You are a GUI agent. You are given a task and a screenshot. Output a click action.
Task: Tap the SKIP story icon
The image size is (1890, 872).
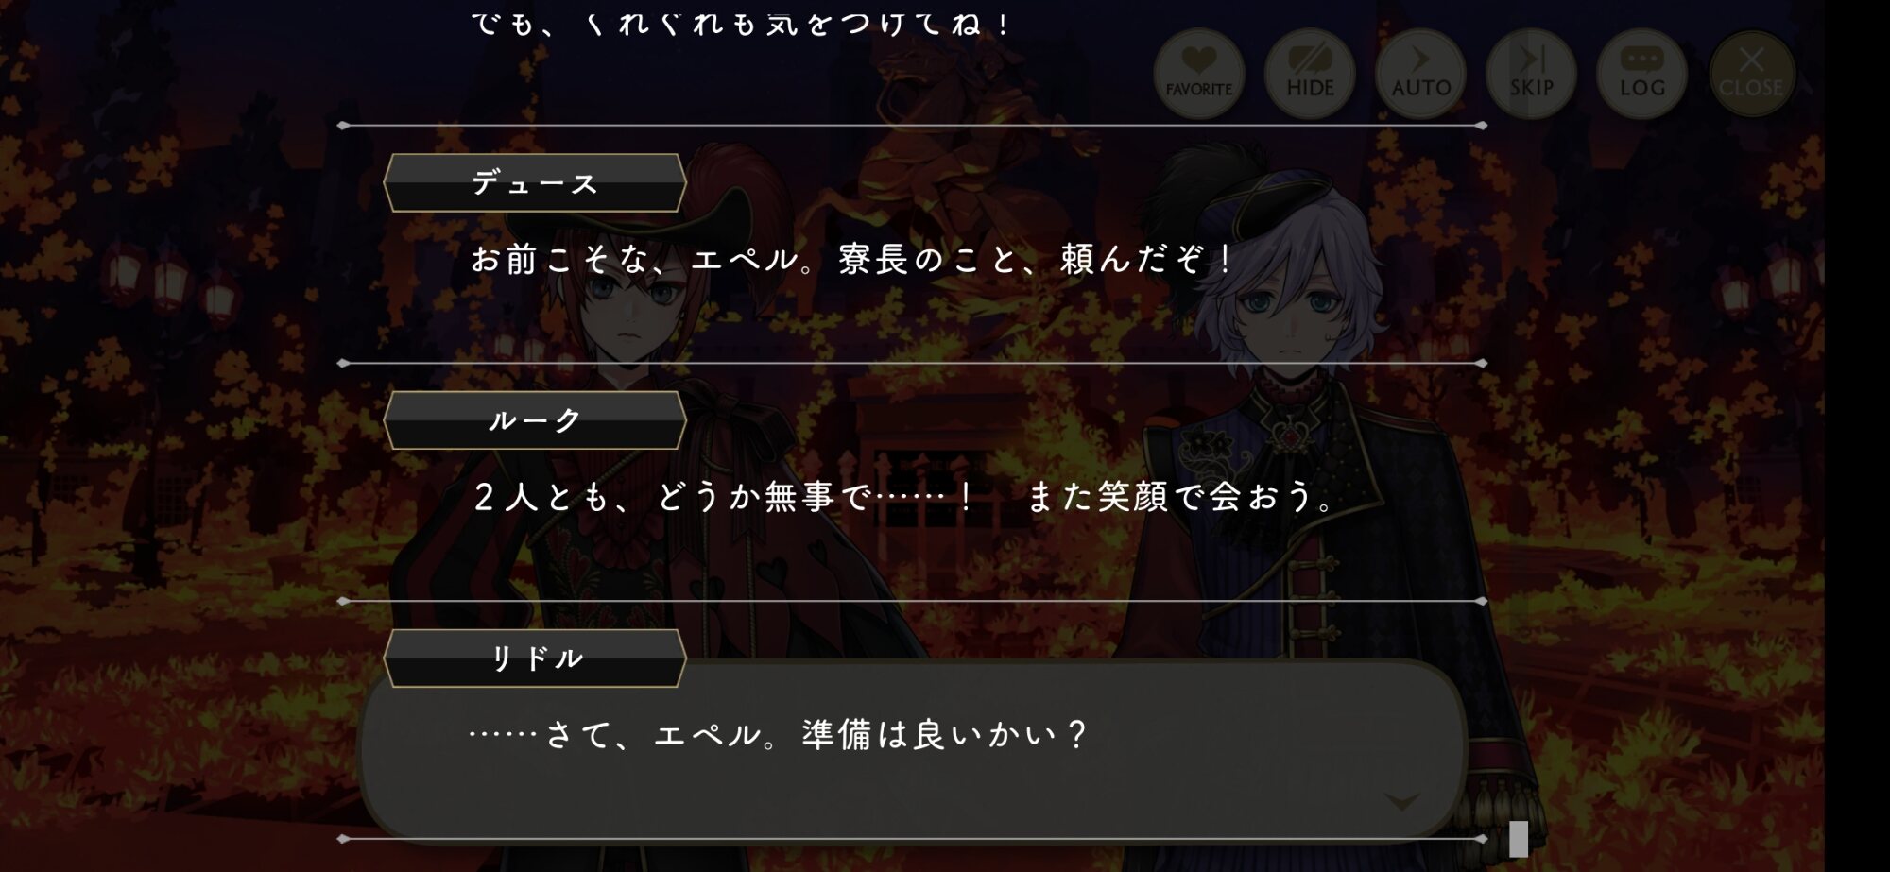coord(1531,74)
